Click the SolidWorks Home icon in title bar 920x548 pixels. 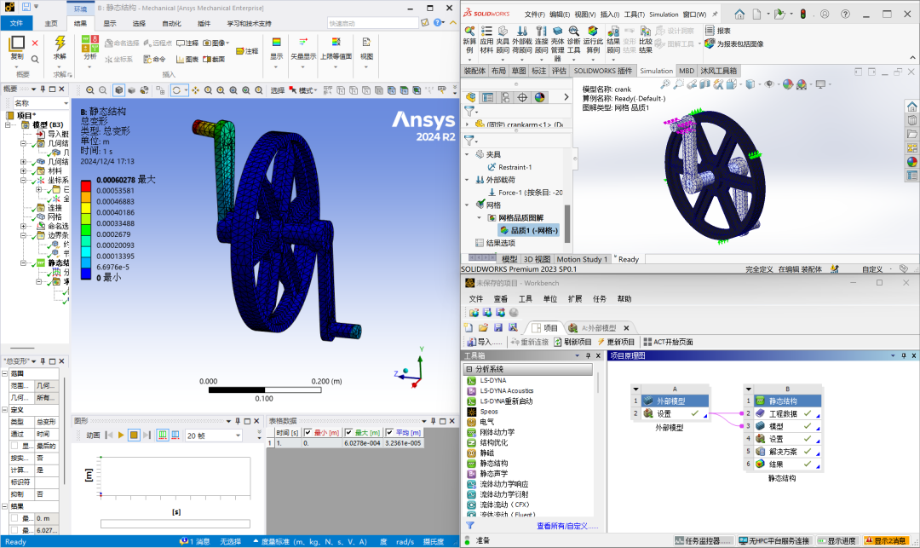[739, 14]
